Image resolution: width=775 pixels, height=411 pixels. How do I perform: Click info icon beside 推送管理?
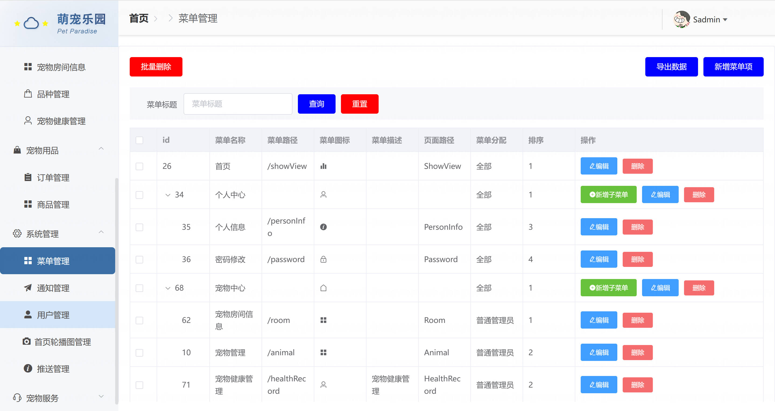coord(28,368)
